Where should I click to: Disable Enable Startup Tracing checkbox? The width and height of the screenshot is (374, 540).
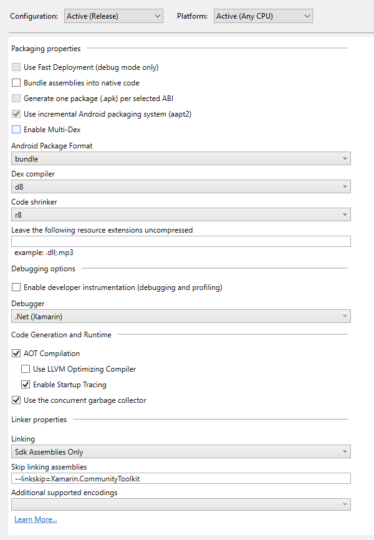[26, 385]
